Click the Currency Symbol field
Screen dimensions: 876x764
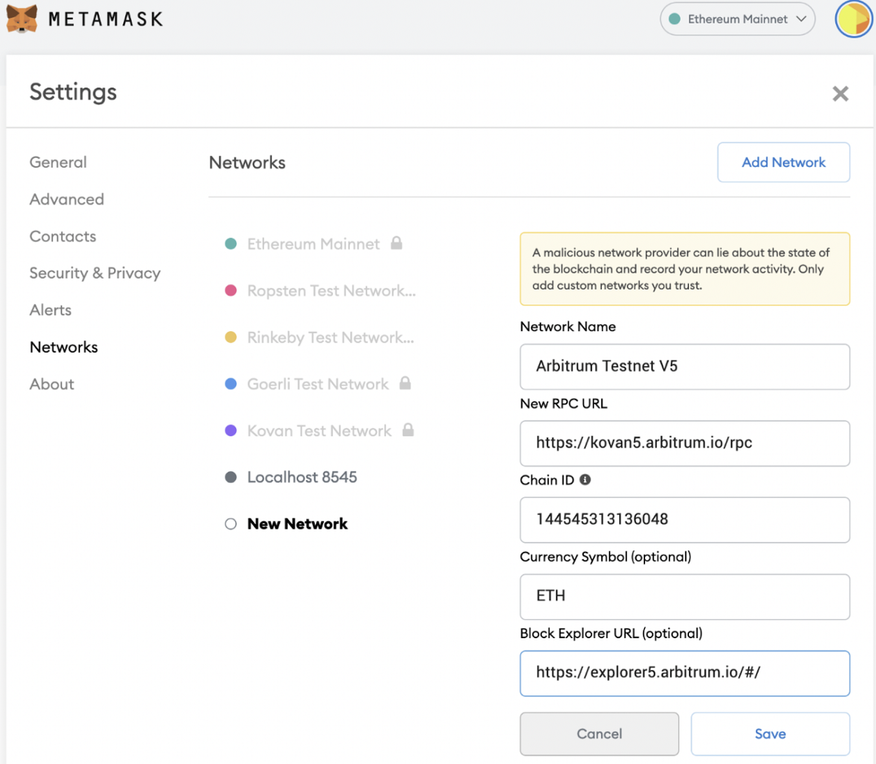click(x=685, y=597)
